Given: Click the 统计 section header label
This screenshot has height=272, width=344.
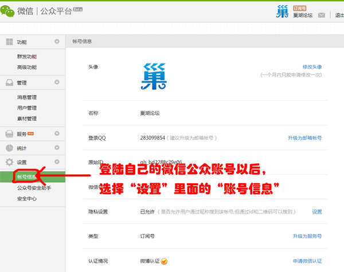Looking at the screenshot, I should click(22, 148).
